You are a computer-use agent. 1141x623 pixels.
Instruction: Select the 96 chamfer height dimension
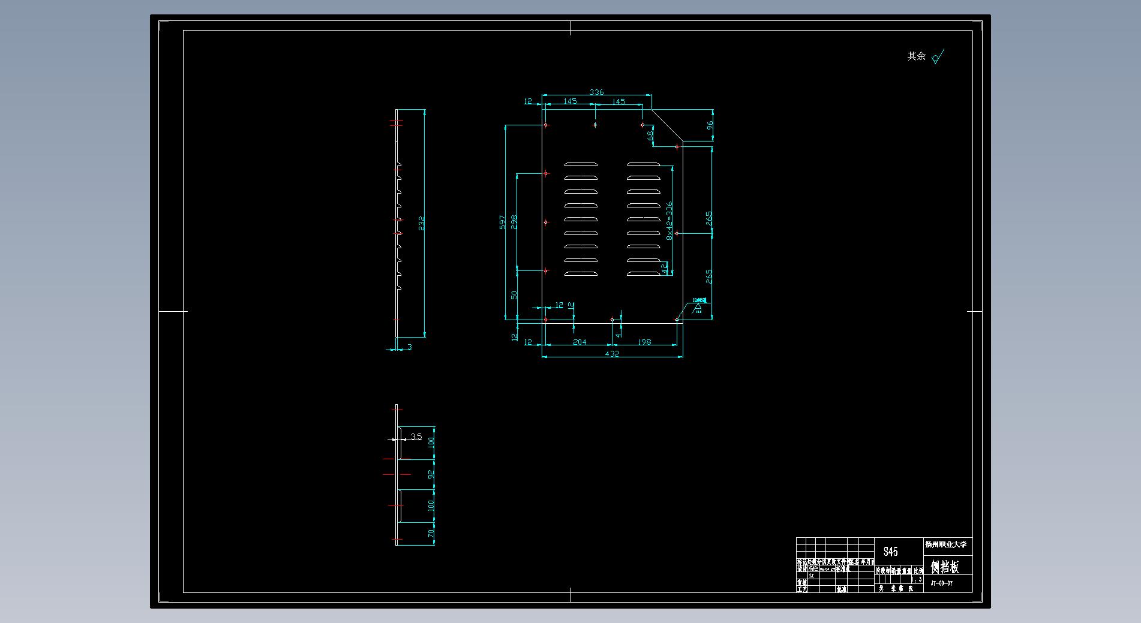pos(710,125)
